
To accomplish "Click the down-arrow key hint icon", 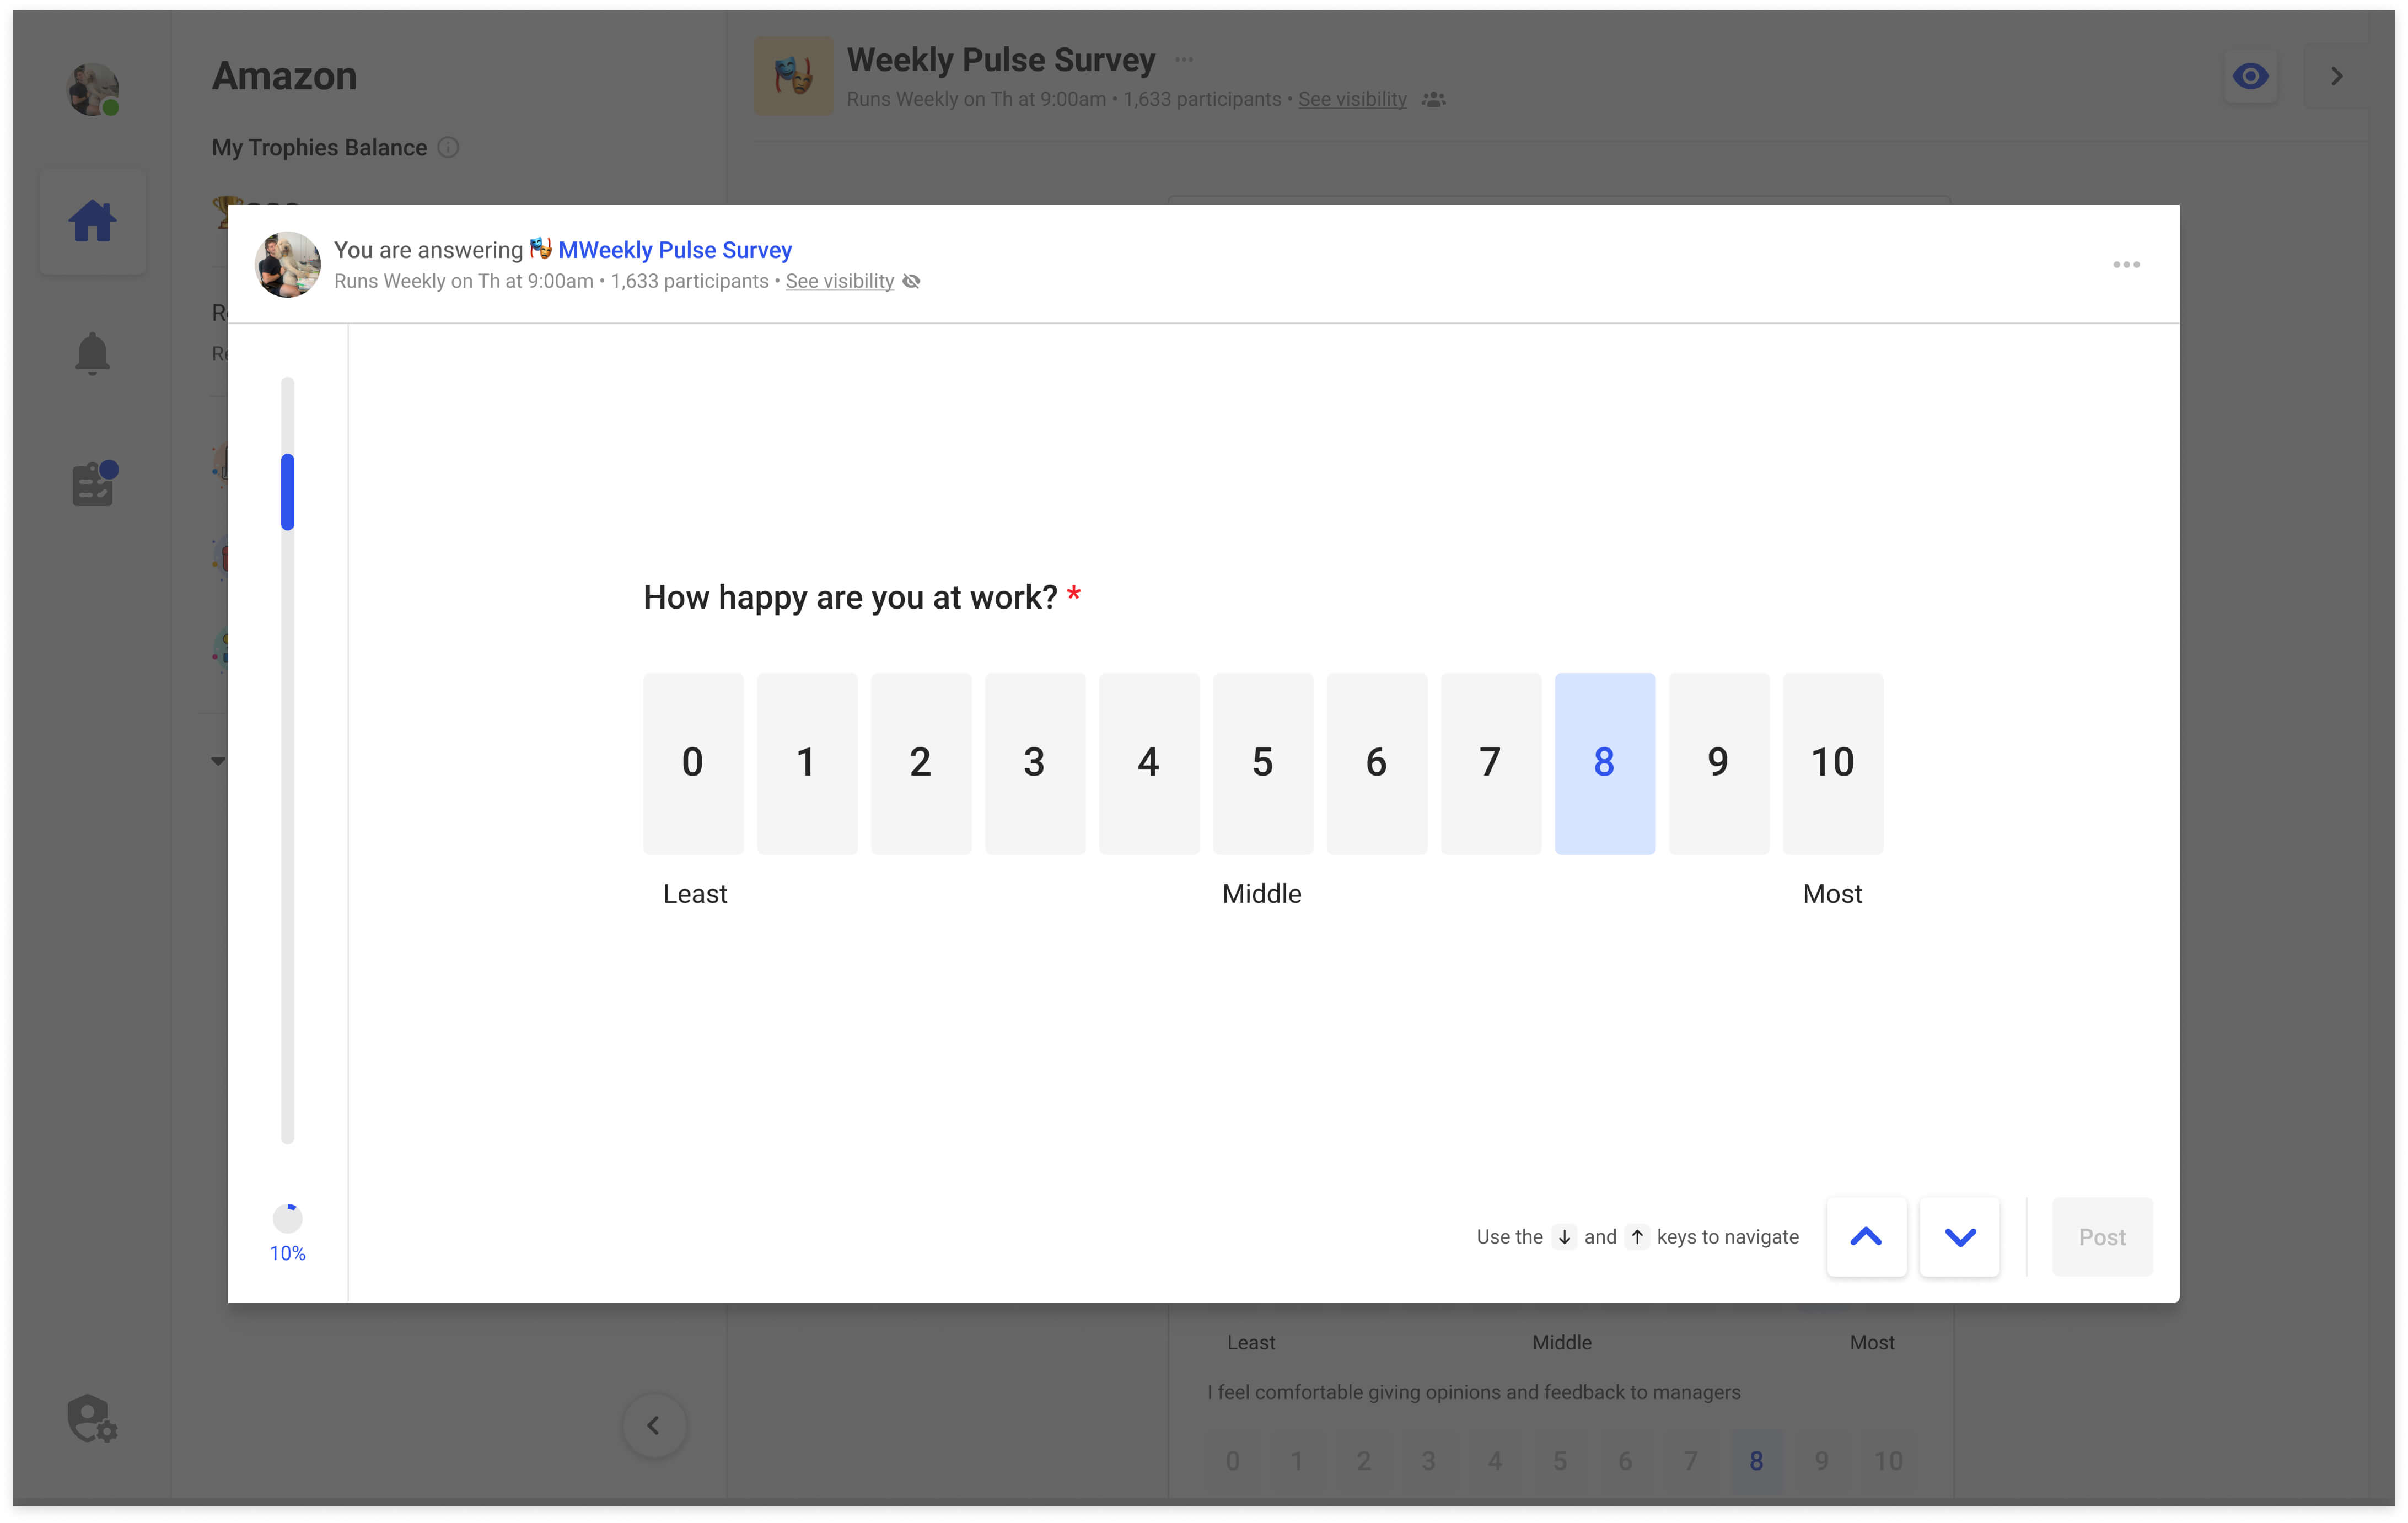I will pyautogui.click(x=1564, y=1237).
